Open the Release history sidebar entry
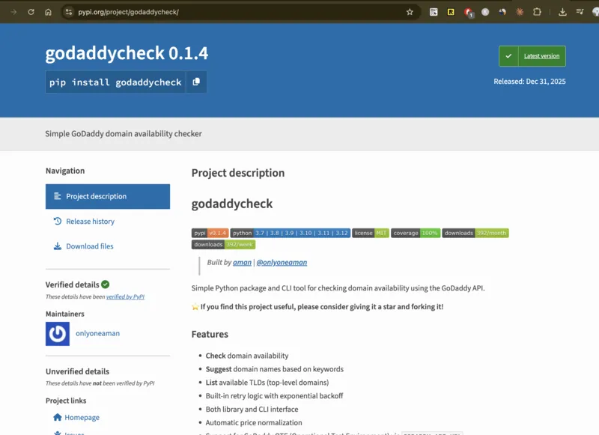The width and height of the screenshot is (599, 435). [x=89, y=221]
